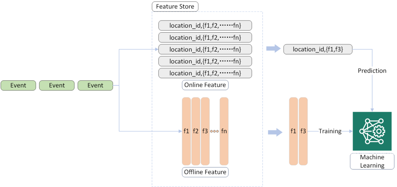
Task: Select the leftmost Event box
Action: [18, 85]
